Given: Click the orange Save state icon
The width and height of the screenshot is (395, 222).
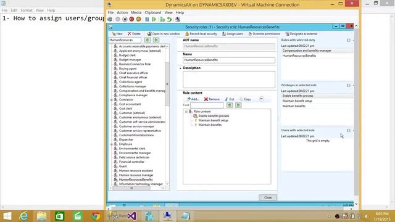Looking at the screenshot, I should tap(138, 19).
